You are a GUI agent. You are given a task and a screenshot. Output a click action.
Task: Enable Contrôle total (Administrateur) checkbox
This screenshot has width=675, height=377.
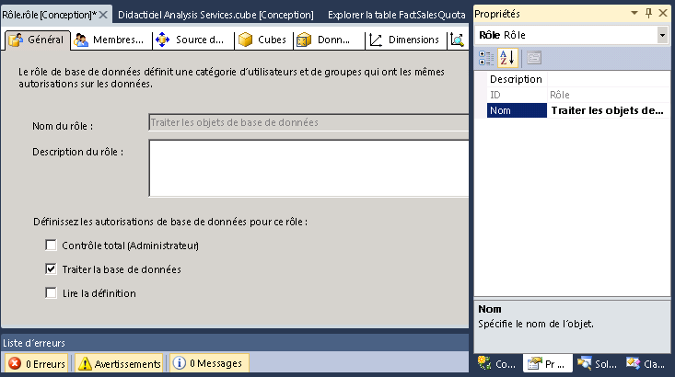point(51,246)
